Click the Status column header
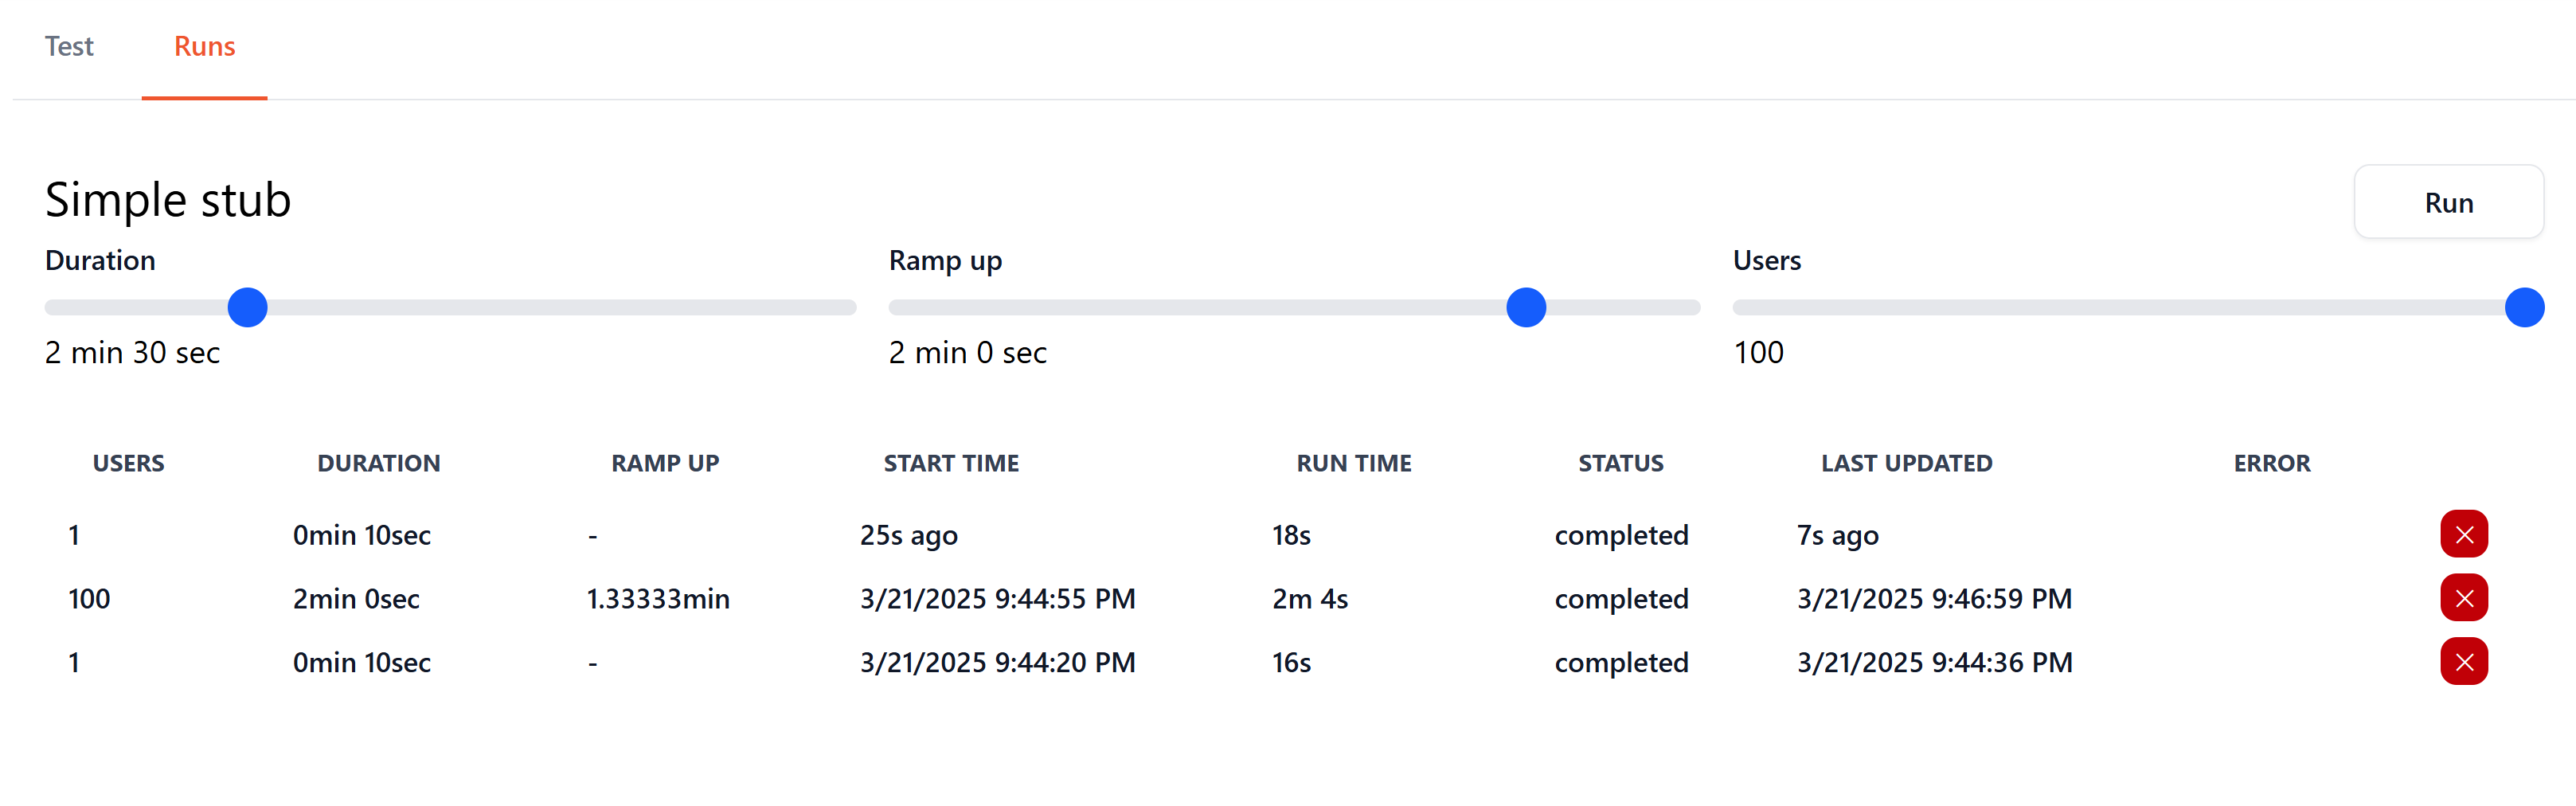 tap(1620, 464)
